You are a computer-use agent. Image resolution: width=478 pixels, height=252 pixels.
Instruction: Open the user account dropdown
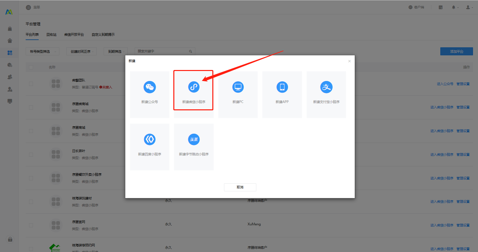click(x=469, y=7)
